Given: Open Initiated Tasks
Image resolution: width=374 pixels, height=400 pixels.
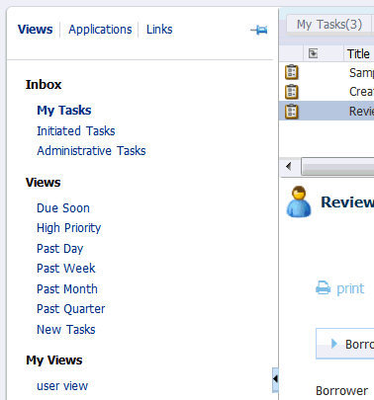Looking at the screenshot, I should click(76, 131).
